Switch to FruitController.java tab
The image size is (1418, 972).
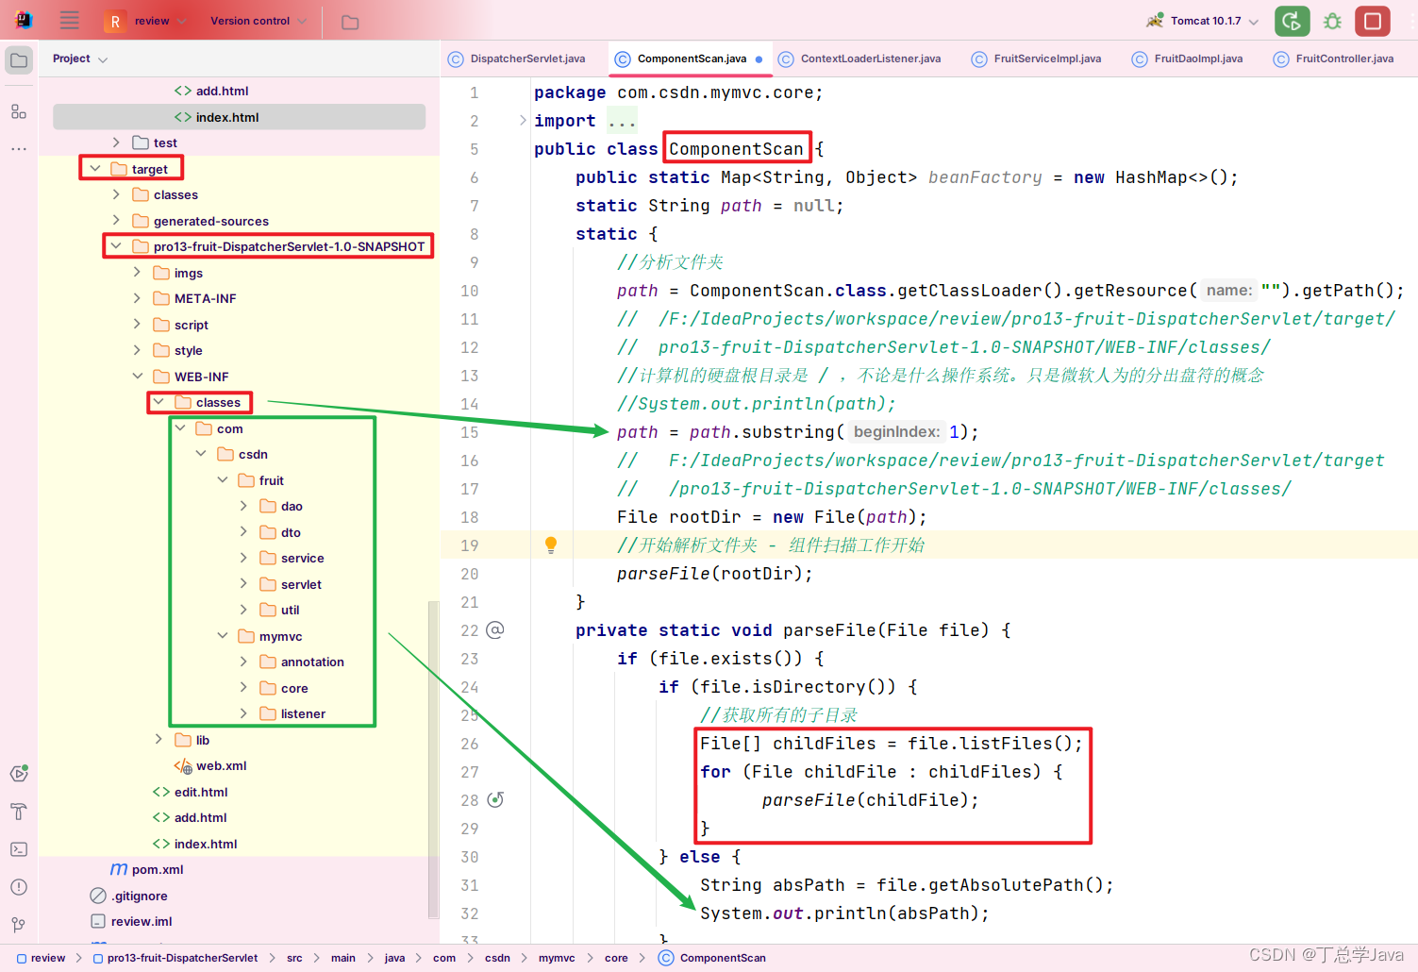pyautogui.click(x=1333, y=59)
